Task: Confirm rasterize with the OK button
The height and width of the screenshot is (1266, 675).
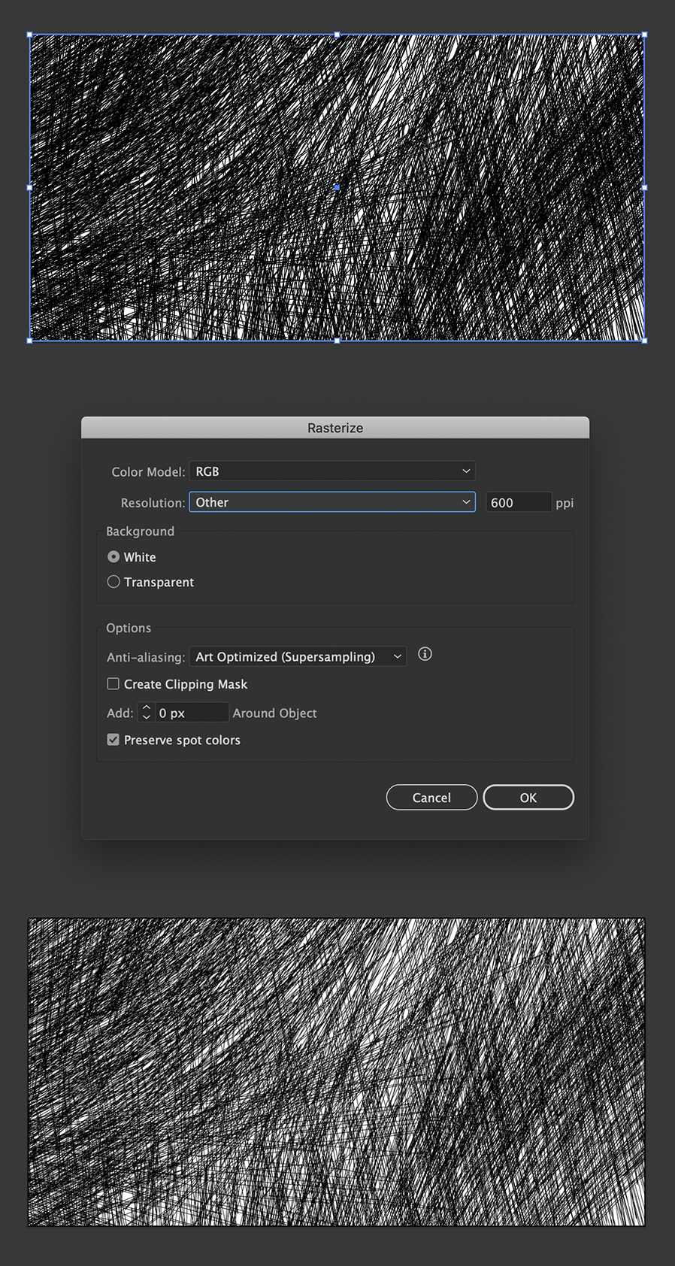Action: pos(528,798)
